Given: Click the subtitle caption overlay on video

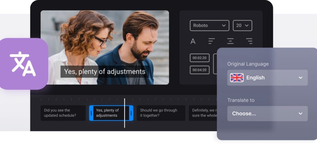Looking at the screenshot, I should 105,72.
